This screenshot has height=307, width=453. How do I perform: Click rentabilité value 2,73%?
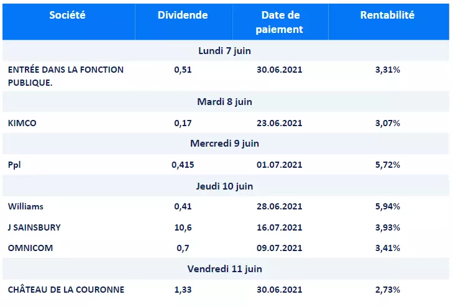(387, 290)
